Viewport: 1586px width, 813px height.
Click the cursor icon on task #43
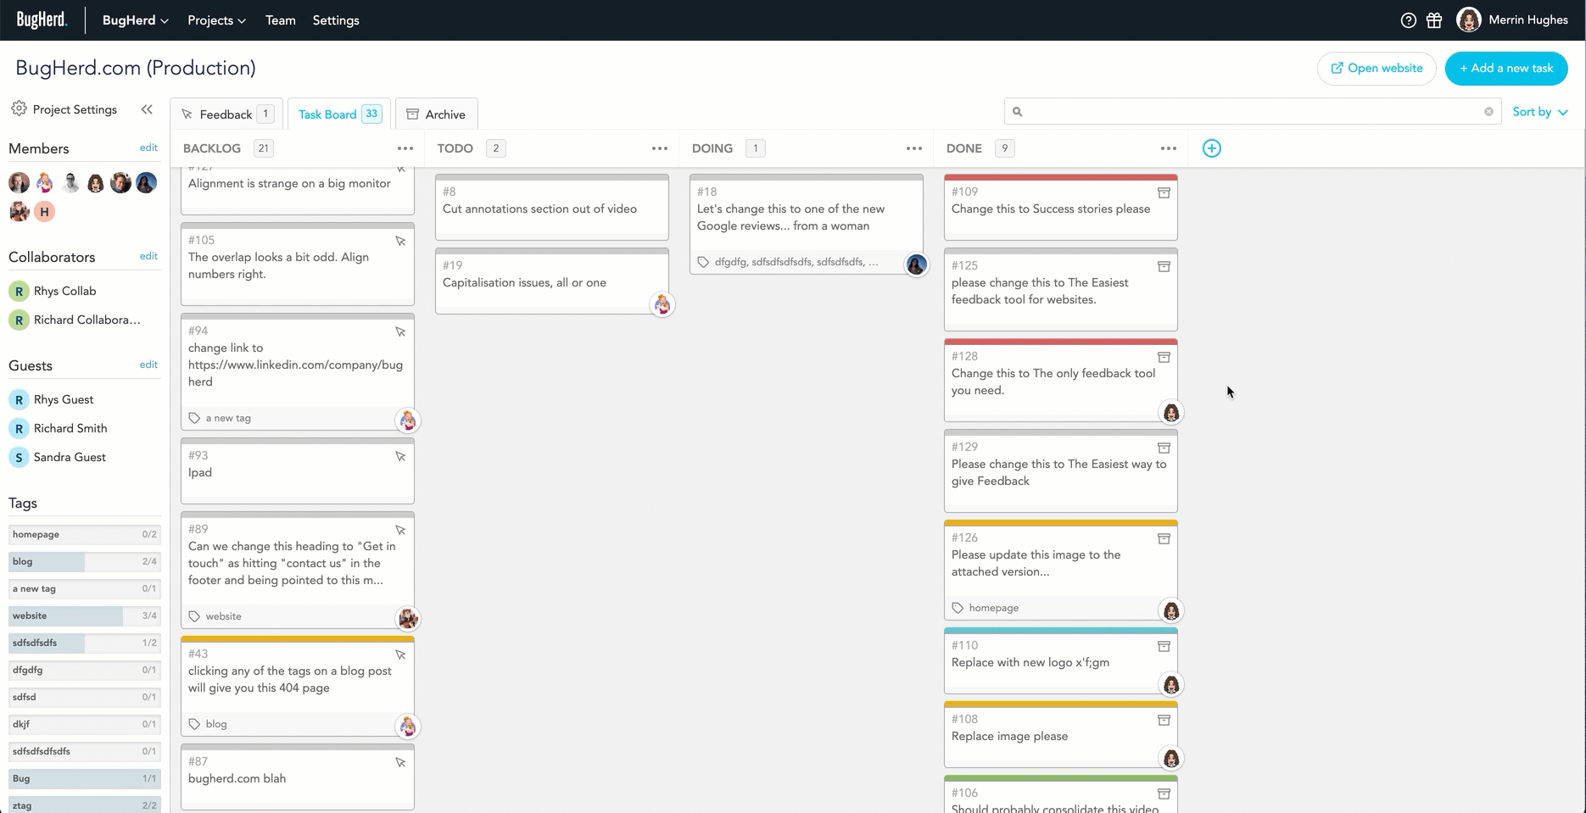point(400,655)
